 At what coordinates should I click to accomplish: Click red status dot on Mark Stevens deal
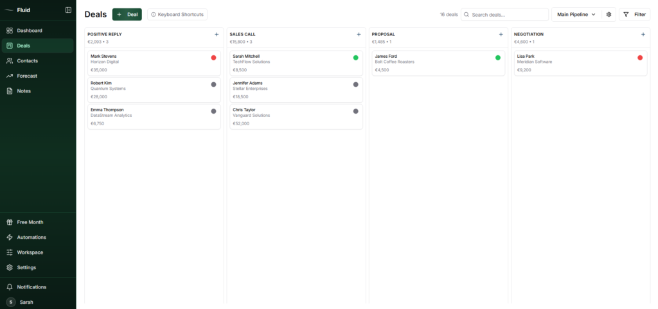213,58
